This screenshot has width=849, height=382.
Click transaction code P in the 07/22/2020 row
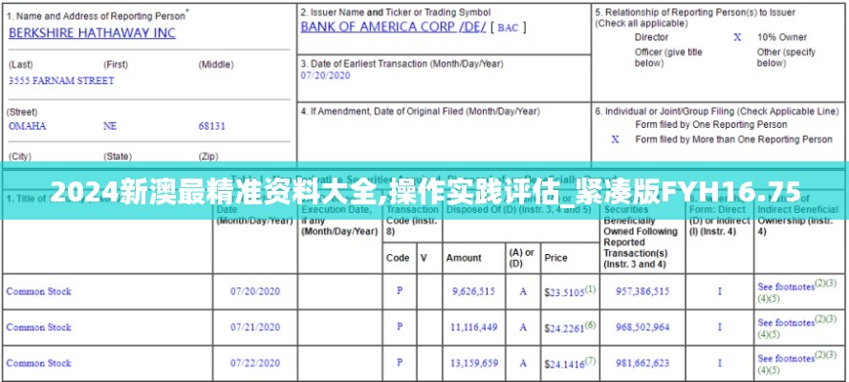(x=400, y=362)
